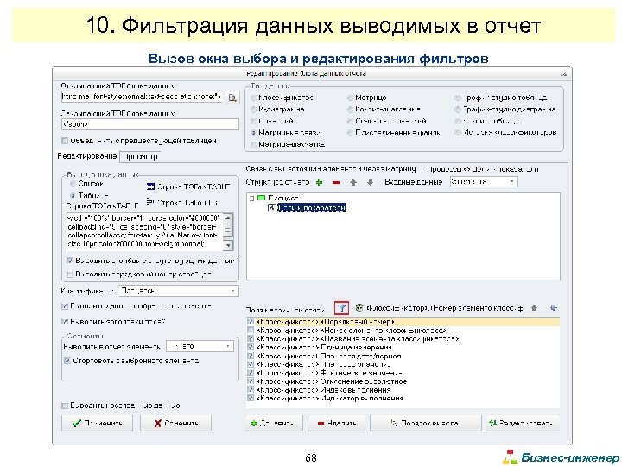Open the opening tag editor icon button
The image size is (622, 466).
coord(232,98)
